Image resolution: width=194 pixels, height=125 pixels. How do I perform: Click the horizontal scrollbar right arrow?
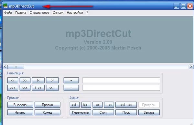tap(191, 67)
